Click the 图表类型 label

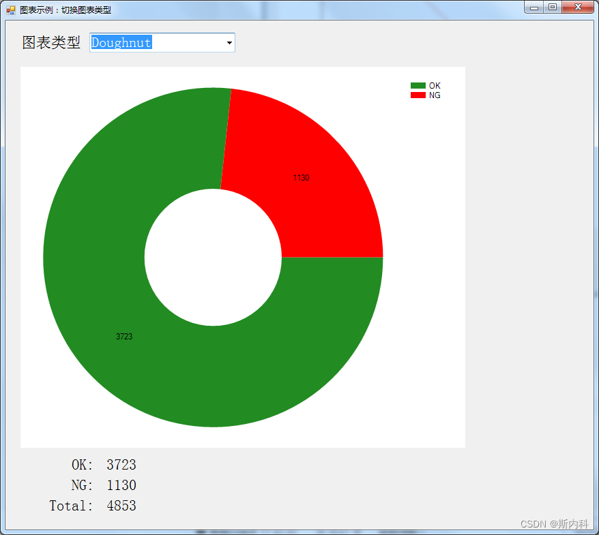point(51,42)
